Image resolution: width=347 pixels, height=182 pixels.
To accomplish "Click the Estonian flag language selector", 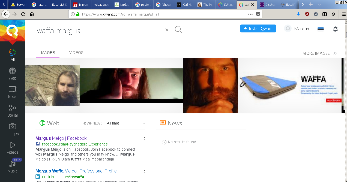I will (321, 29).
